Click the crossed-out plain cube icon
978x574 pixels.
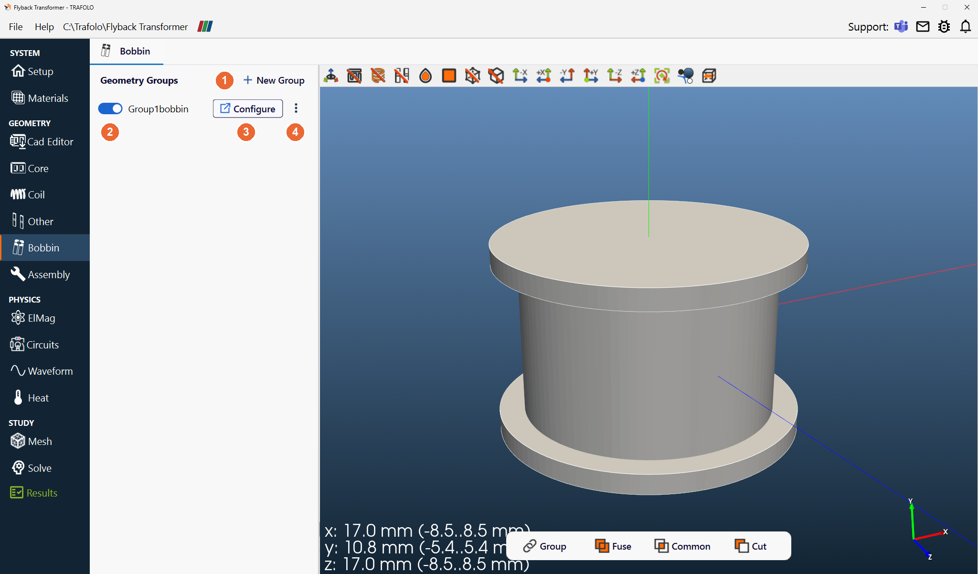pos(496,76)
